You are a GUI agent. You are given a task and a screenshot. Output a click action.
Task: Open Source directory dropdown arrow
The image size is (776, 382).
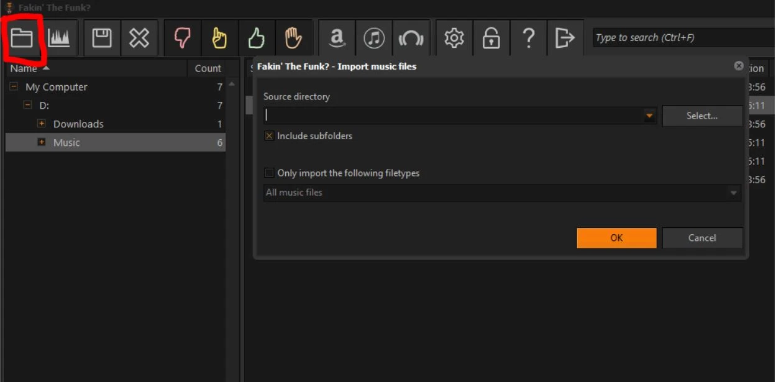[x=649, y=116]
